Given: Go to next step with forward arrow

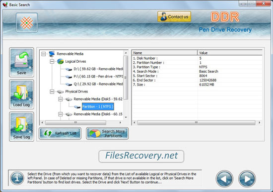Looking at the screenshot, I should pos(247,179).
